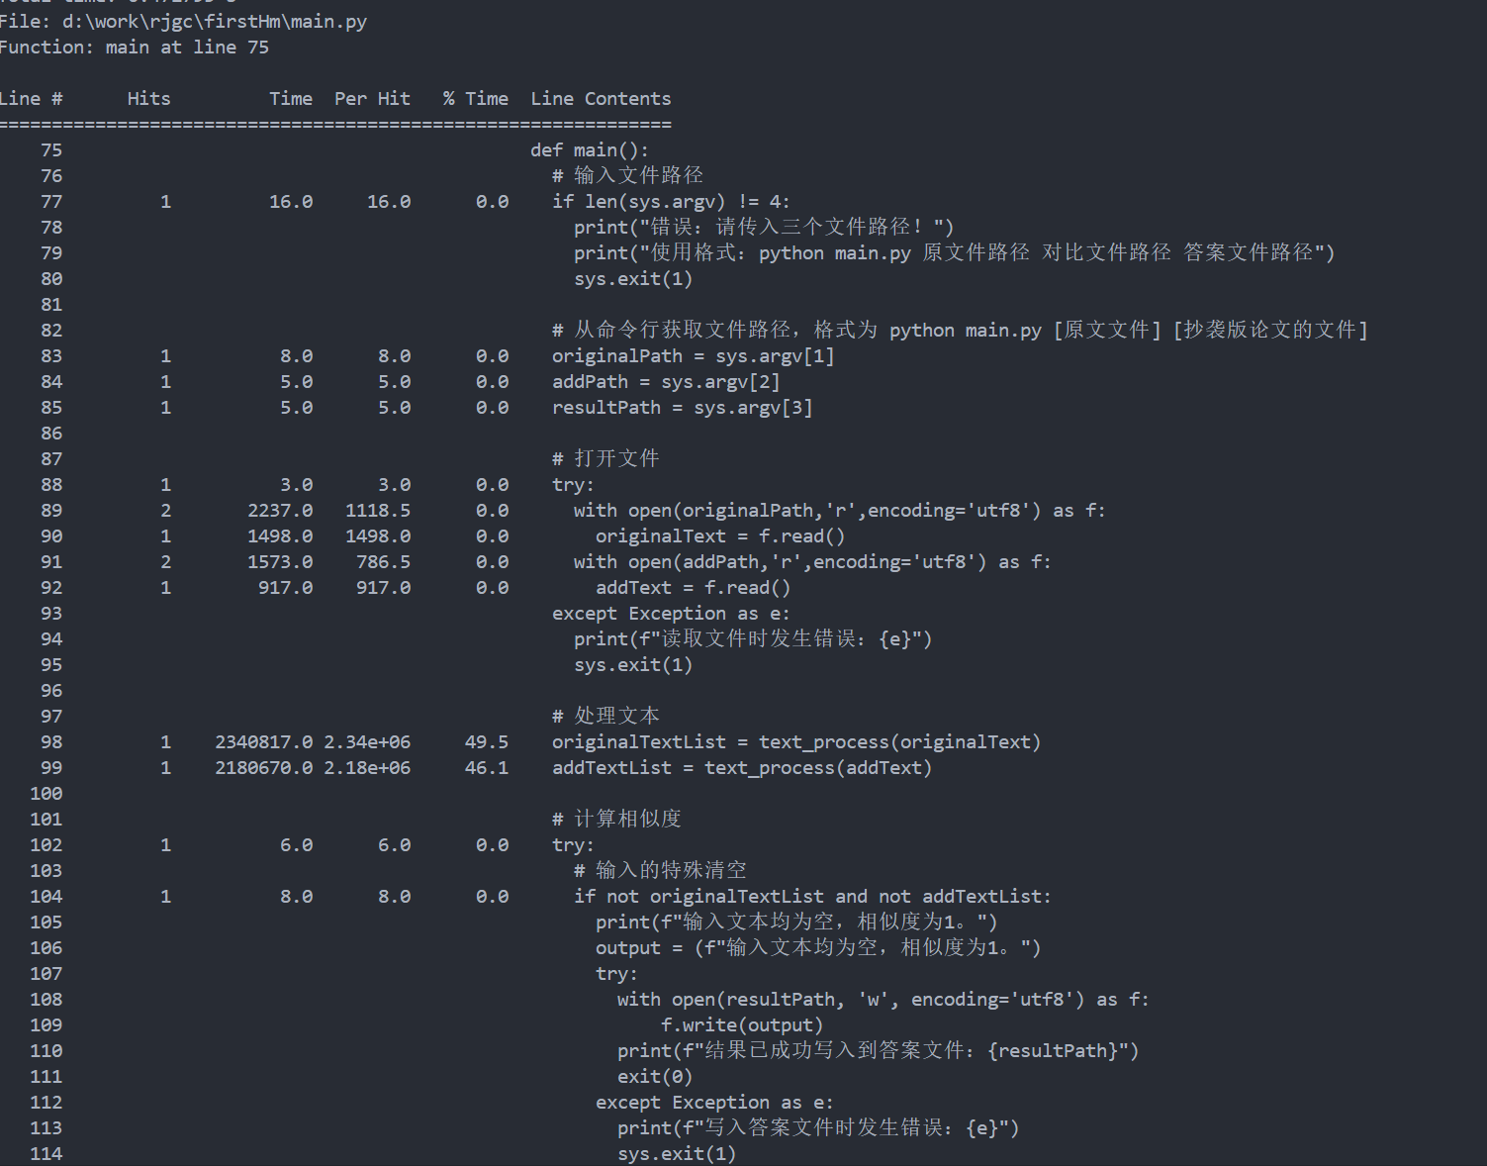The width and height of the screenshot is (1487, 1166).
Task: Click the time value 2237.0
Action: click(280, 511)
